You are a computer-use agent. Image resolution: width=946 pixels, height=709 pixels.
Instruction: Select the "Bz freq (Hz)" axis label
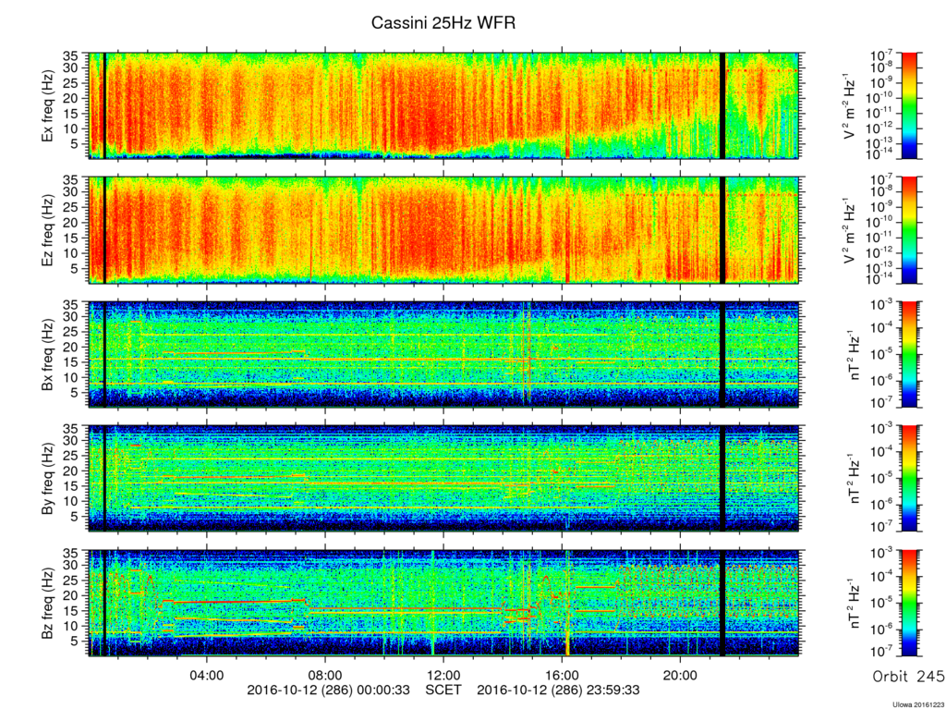tap(47, 602)
